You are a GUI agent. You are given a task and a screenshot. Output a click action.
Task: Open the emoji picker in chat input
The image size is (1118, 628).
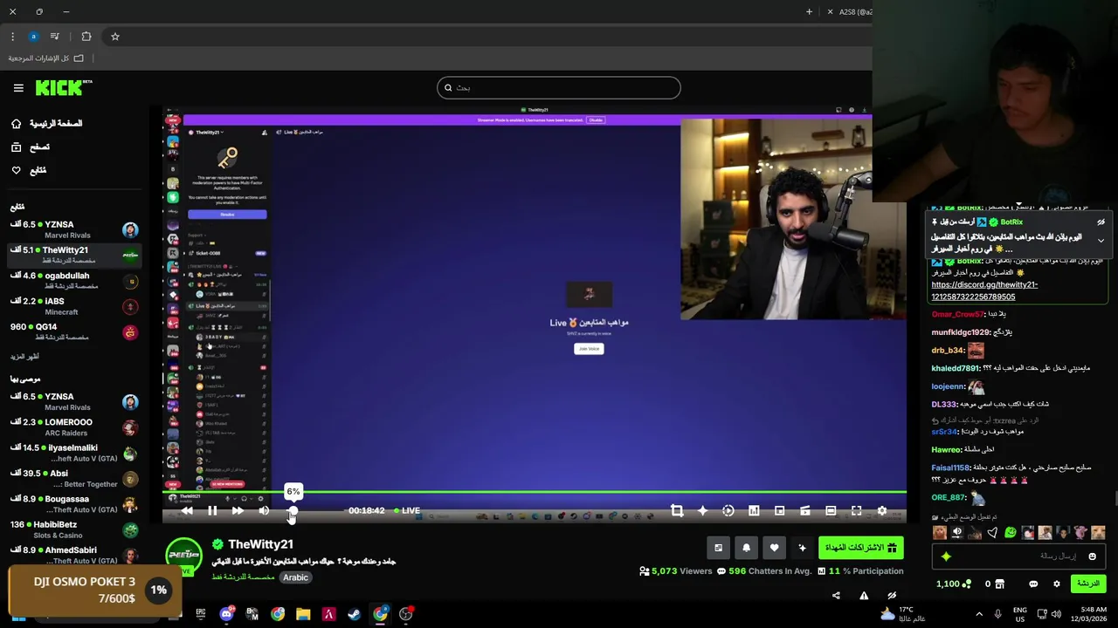[1093, 556]
